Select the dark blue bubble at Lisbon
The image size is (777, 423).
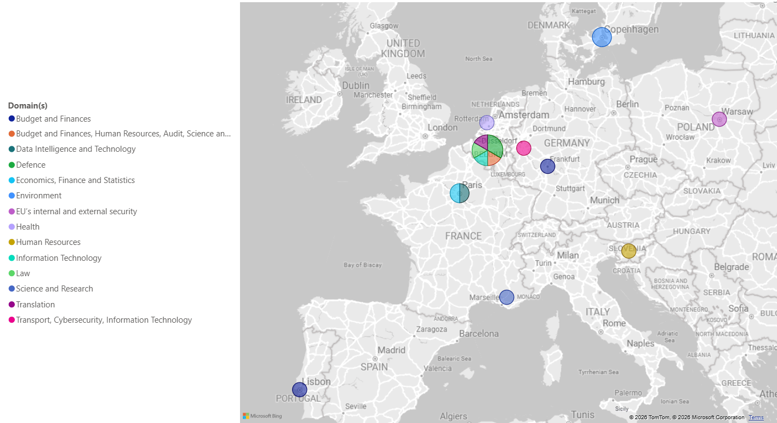pyautogui.click(x=299, y=390)
